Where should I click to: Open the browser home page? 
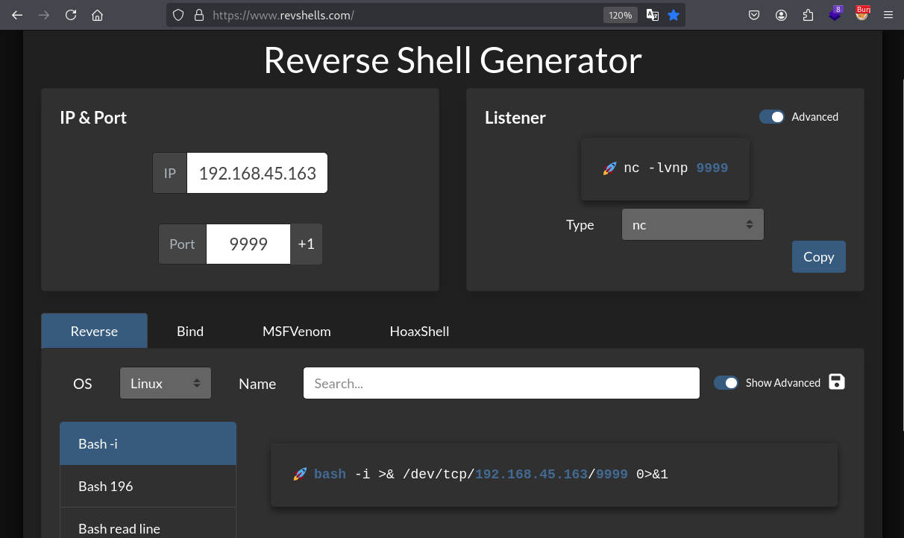pyautogui.click(x=97, y=15)
